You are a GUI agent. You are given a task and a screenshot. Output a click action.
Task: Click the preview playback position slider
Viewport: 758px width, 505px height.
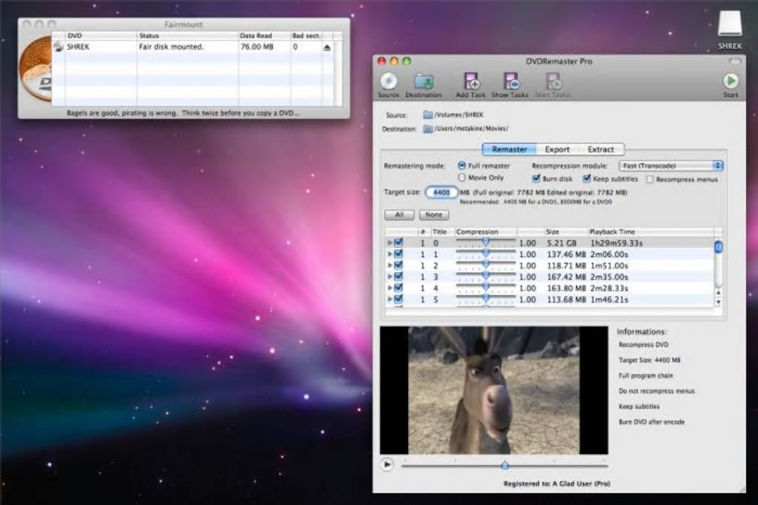(504, 465)
